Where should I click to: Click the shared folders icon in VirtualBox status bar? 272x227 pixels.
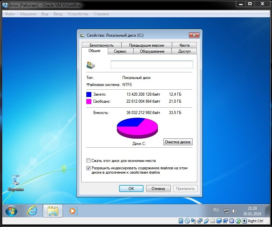coord(212,221)
